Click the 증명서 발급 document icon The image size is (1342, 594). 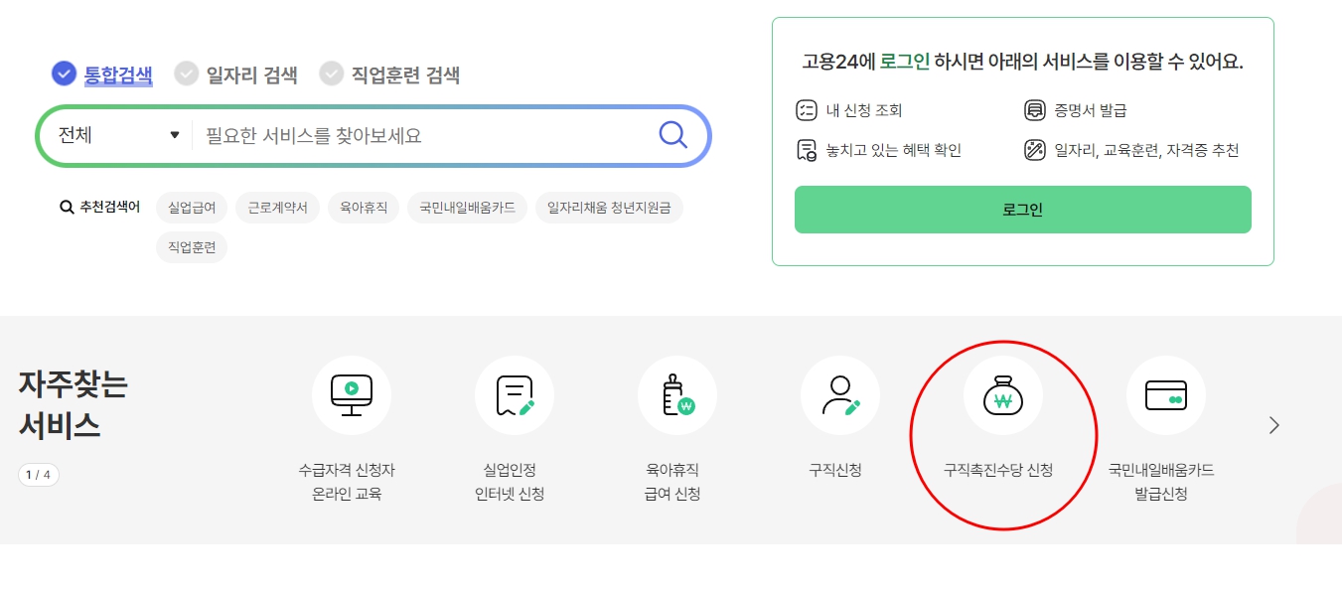tap(1033, 110)
